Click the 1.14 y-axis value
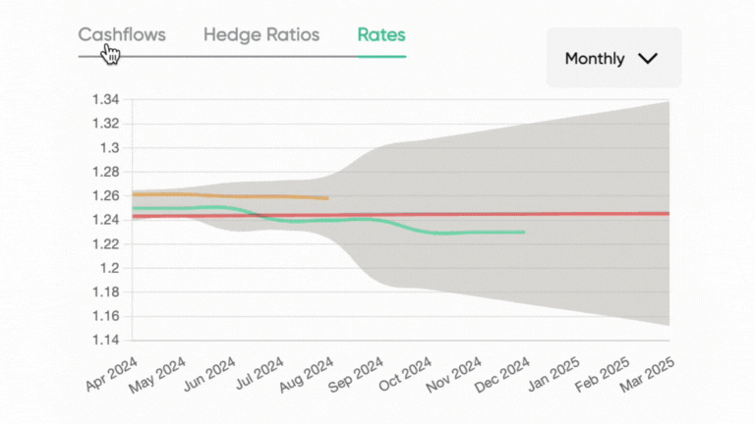The width and height of the screenshot is (755, 424). [105, 340]
